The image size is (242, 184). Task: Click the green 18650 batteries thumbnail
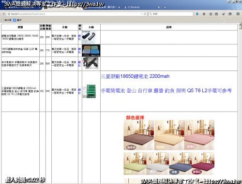[89, 91]
